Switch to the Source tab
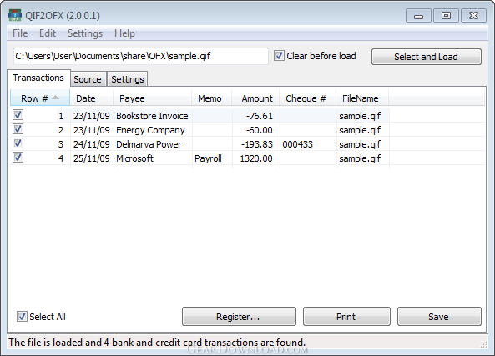495x356 pixels. (x=88, y=79)
